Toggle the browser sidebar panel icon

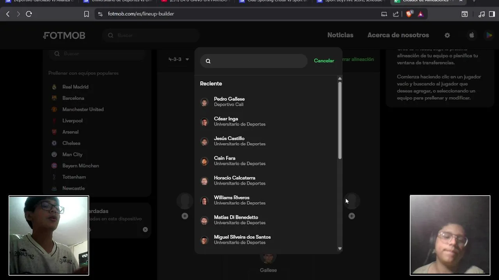[492, 14]
